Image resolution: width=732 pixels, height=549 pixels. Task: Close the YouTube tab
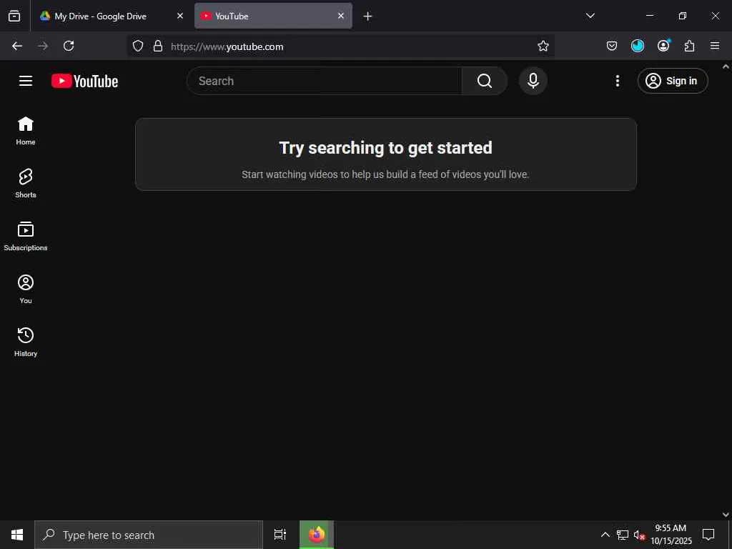(341, 16)
